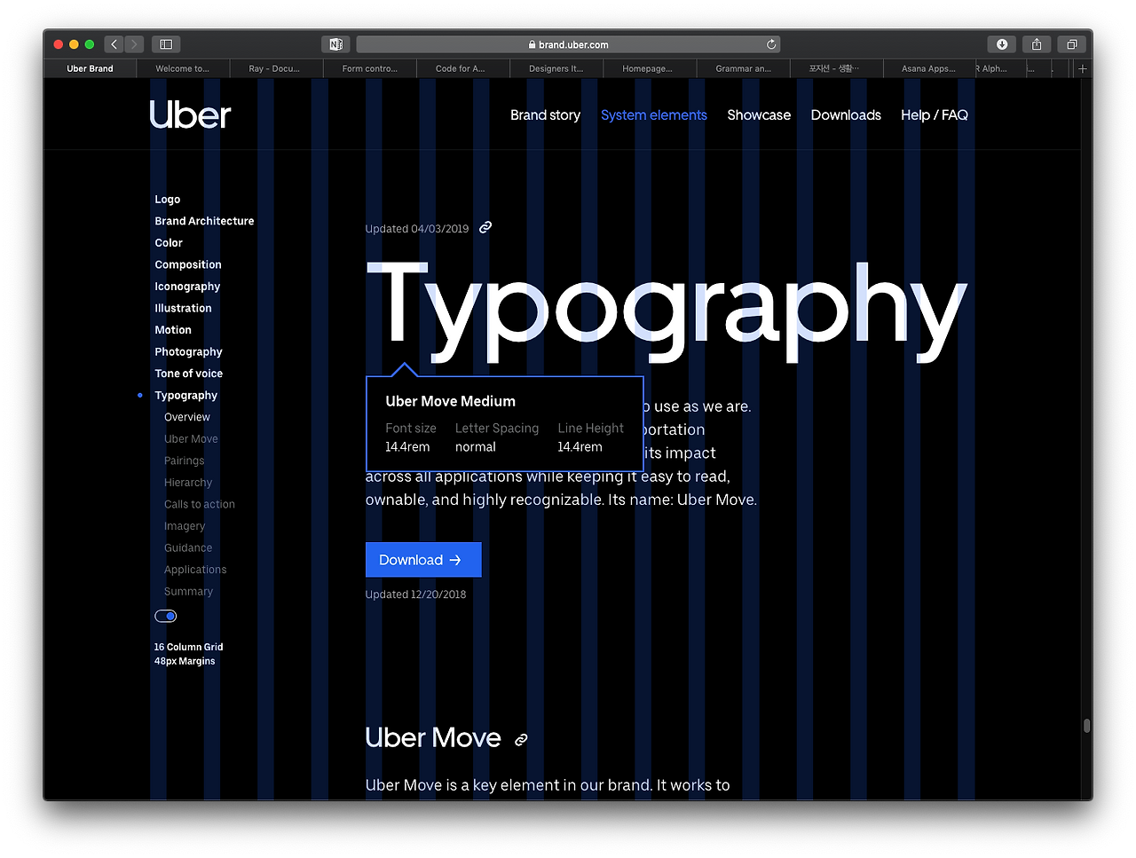Open the Help / FAQ nav item
Screen dimensions: 1136x858
tap(935, 115)
